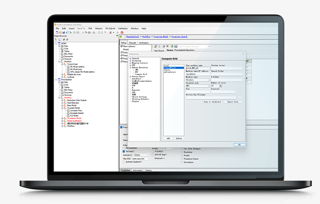The width and height of the screenshot is (320, 204).
Task: Enable the Synthetic Gradients? checkbox
Action: coord(124,162)
